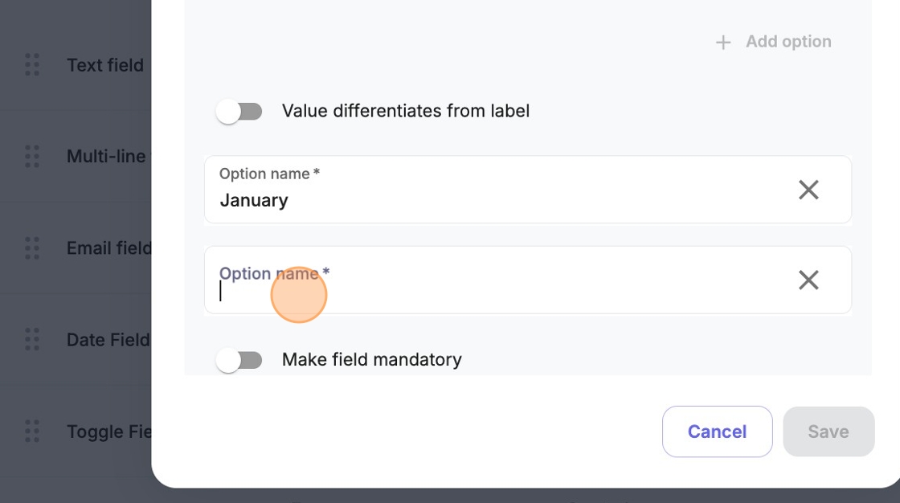Focus the empty Option name input
Viewport: 900px width, 503px height.
coord(498,292)
